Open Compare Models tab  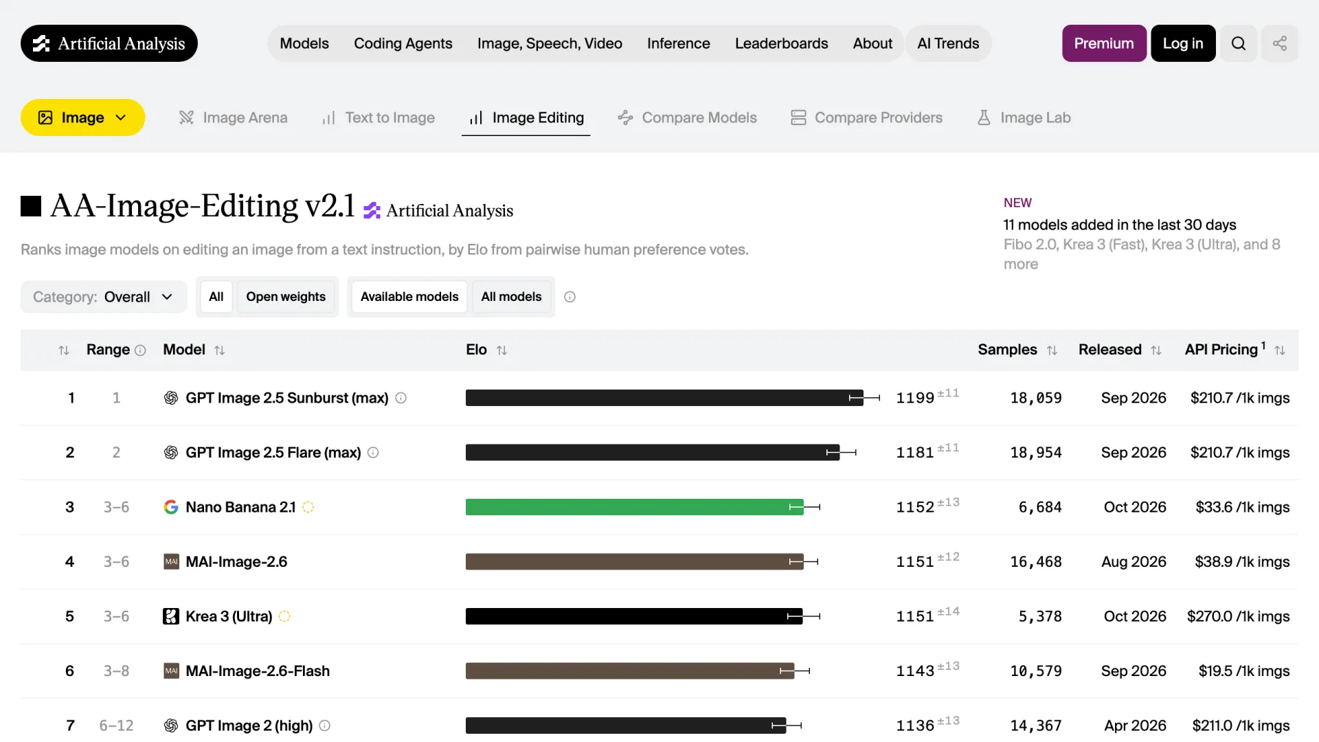(x=687, y=117)
